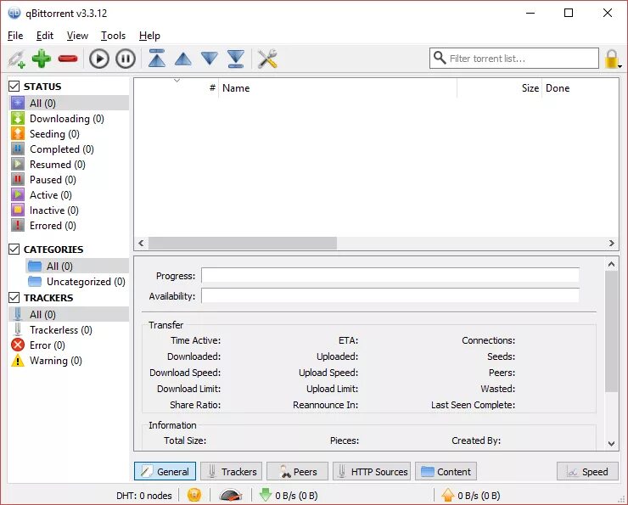
Task: Sort by the # queue column header
Action: click(177, 88)
